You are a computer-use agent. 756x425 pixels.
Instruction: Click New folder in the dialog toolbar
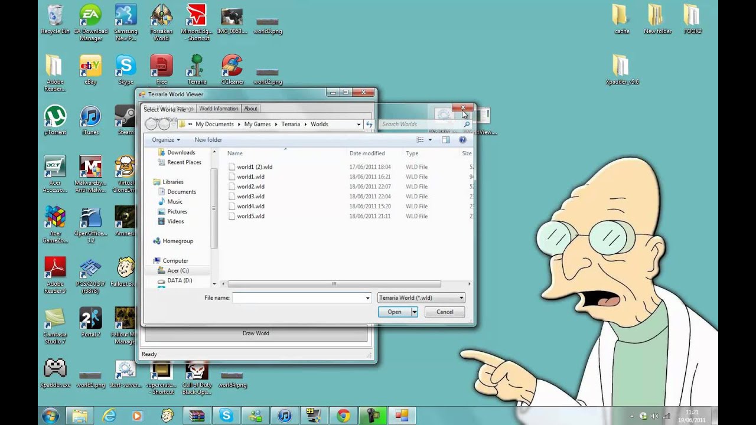pyautogui.click(x=208, y=140)
